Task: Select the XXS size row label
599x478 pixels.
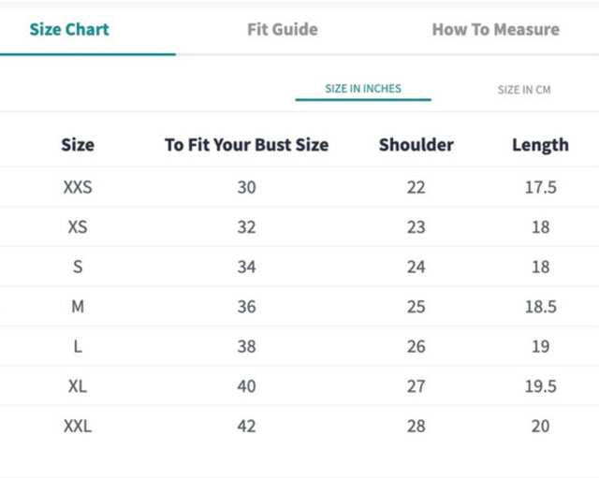Action: (x=78, y=187)
